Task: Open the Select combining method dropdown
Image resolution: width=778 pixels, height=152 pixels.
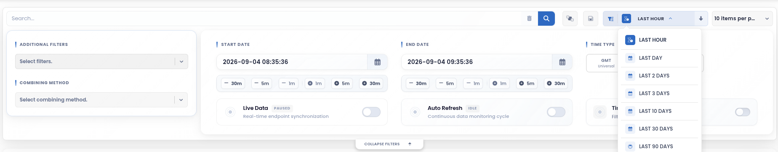Action: 101,100
